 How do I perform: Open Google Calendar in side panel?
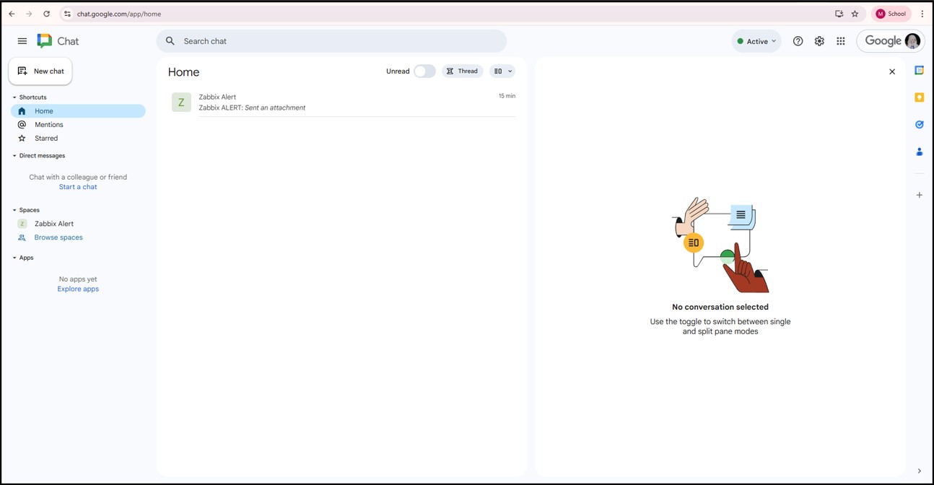[919, 71]
